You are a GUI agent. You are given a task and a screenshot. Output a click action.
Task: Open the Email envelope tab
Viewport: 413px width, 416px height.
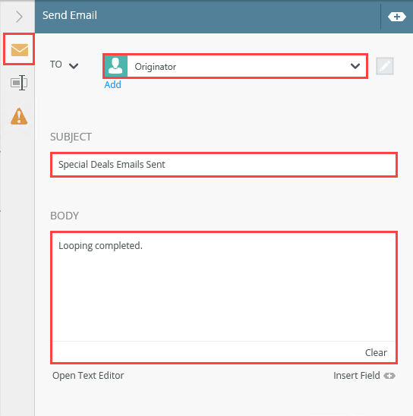(x=20, y=49)
